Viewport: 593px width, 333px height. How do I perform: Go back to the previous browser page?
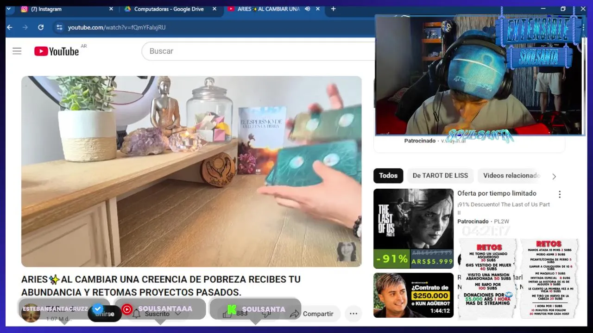pos(10,27)
